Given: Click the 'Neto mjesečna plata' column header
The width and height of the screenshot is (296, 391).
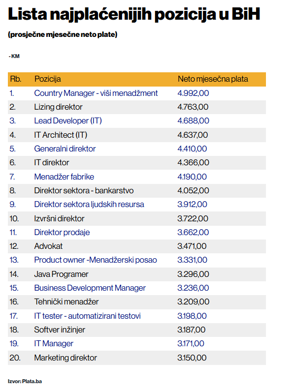Looking at the screenshot, I should pos(213,79).
